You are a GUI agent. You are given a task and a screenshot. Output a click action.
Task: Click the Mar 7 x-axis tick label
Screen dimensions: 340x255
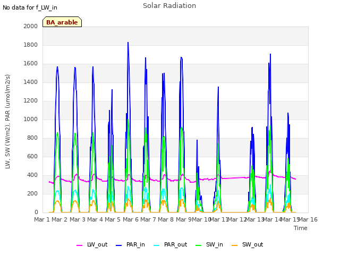[148, 219]
